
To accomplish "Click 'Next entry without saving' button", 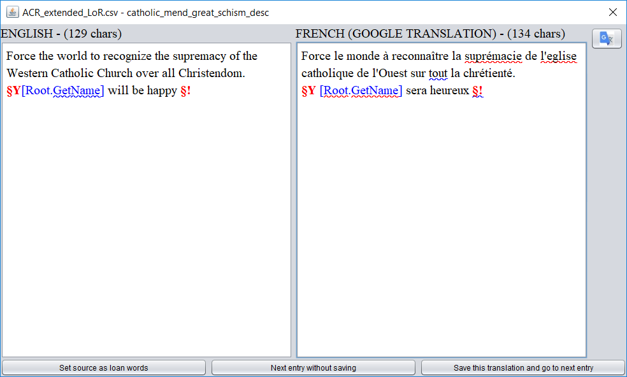I will click(313, 368).
